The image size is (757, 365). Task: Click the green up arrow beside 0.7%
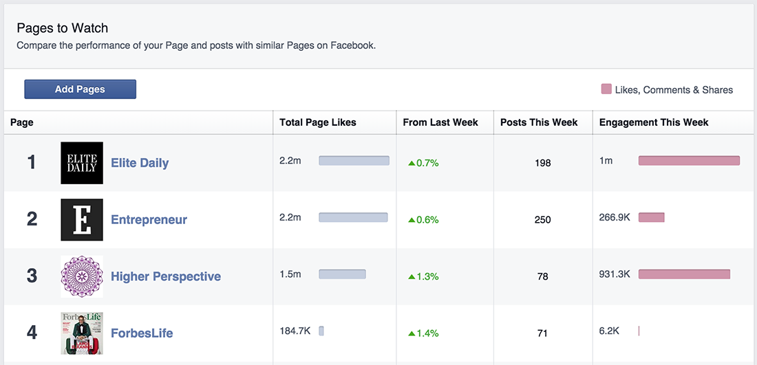(412, 164)
